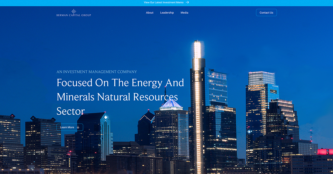Open the About menu item
Screen dimensions: 333x174
[150, 12]
